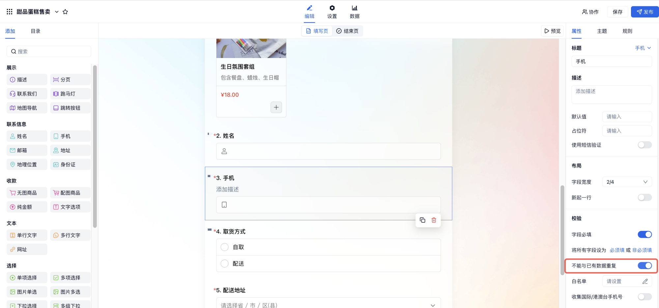Add a 无图商品 payment component
Viewport: 659px width, 308px height.
point(27,193)
